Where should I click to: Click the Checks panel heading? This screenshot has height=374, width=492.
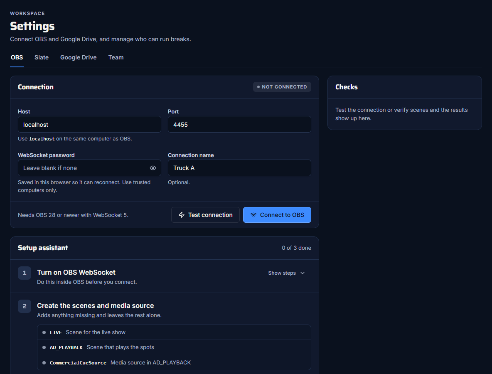[x=347, y=87]
